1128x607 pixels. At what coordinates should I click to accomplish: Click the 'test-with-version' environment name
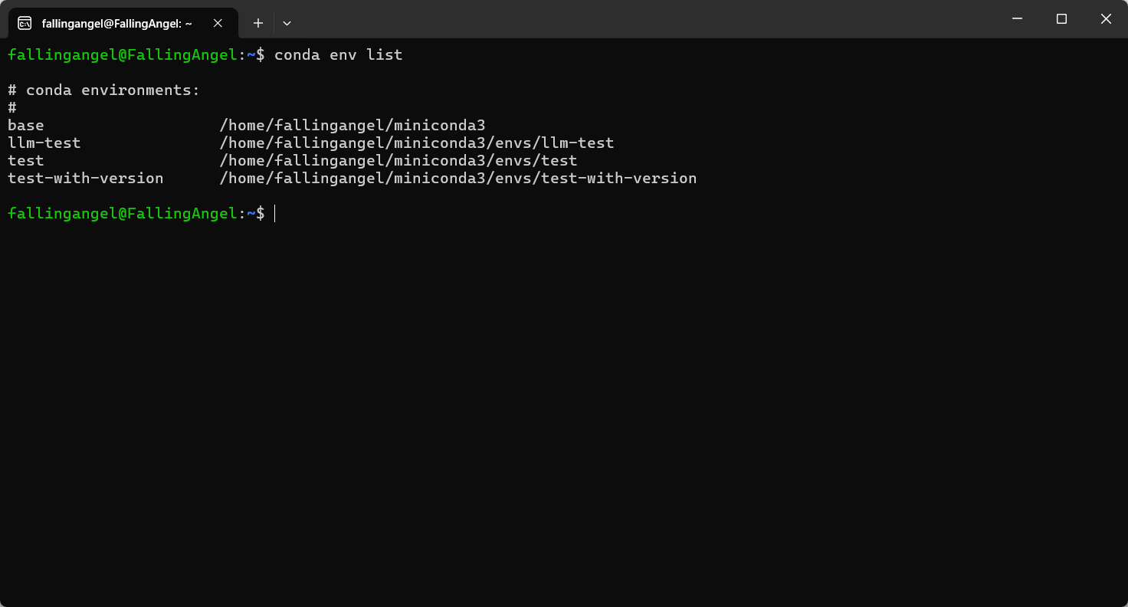[x=86, y=179]
